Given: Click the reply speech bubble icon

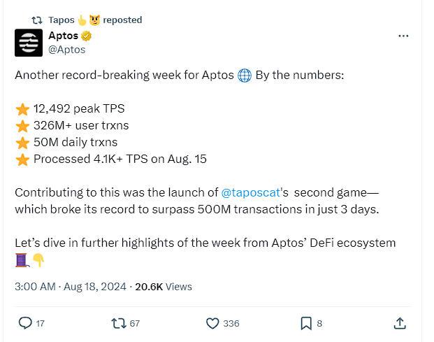Looking at the screenshot, I should 25,323.
